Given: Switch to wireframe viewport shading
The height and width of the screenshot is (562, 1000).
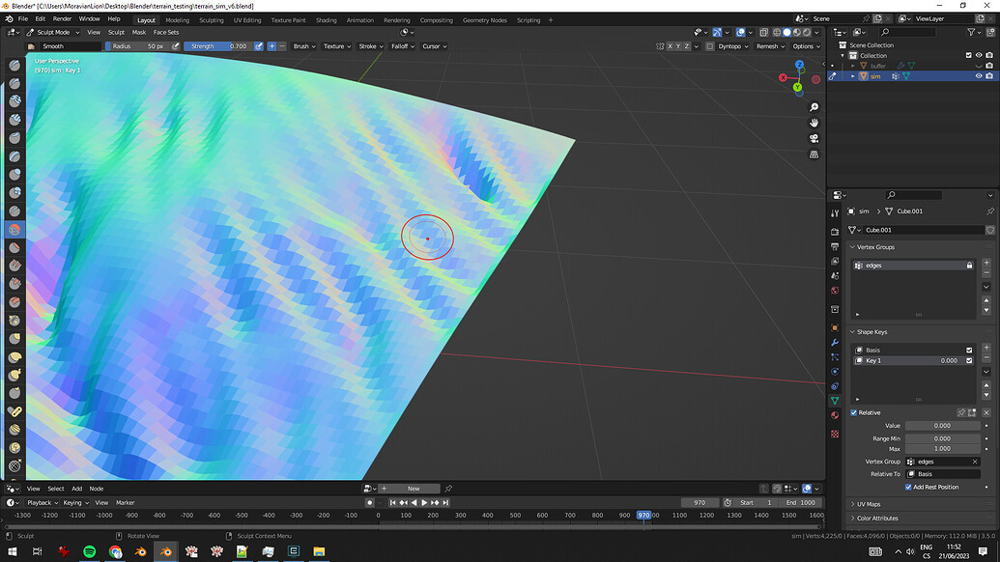Looking at the screenshot, I should 777,33.
